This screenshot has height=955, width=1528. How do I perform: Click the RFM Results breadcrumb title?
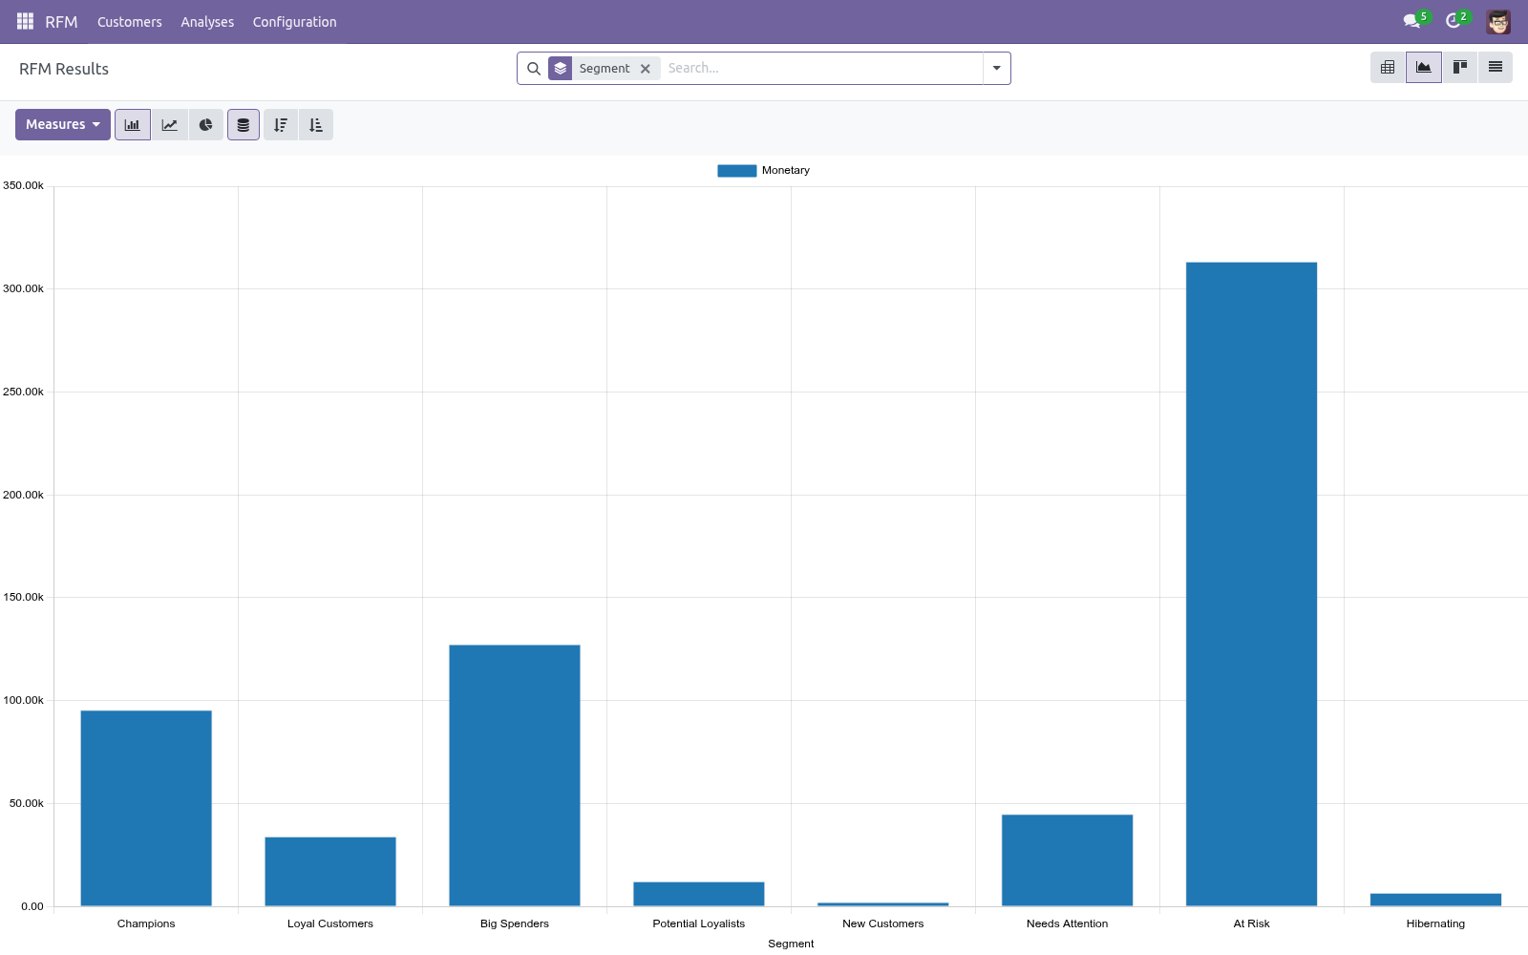click(64, 69)
